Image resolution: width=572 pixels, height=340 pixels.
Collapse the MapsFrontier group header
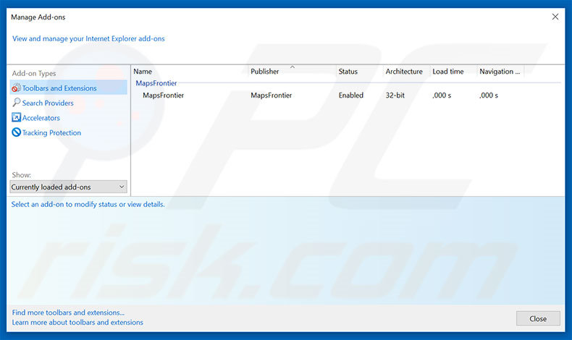click(x=156, y=83)
